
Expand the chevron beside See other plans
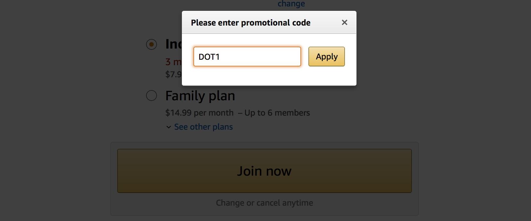tap(168, 127)
